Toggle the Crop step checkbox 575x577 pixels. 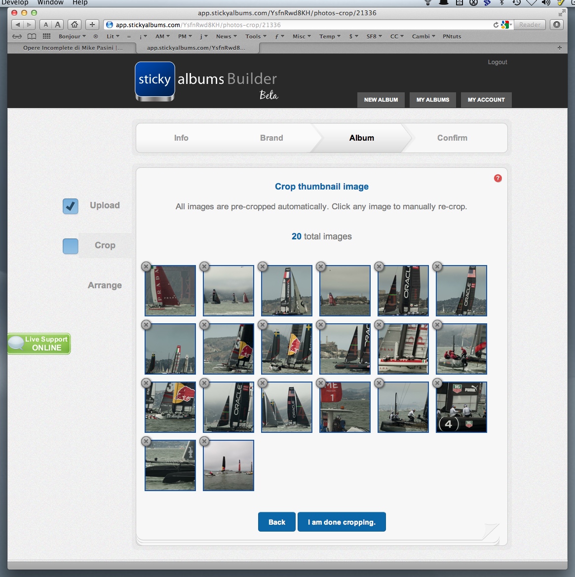tap(71, 246)
